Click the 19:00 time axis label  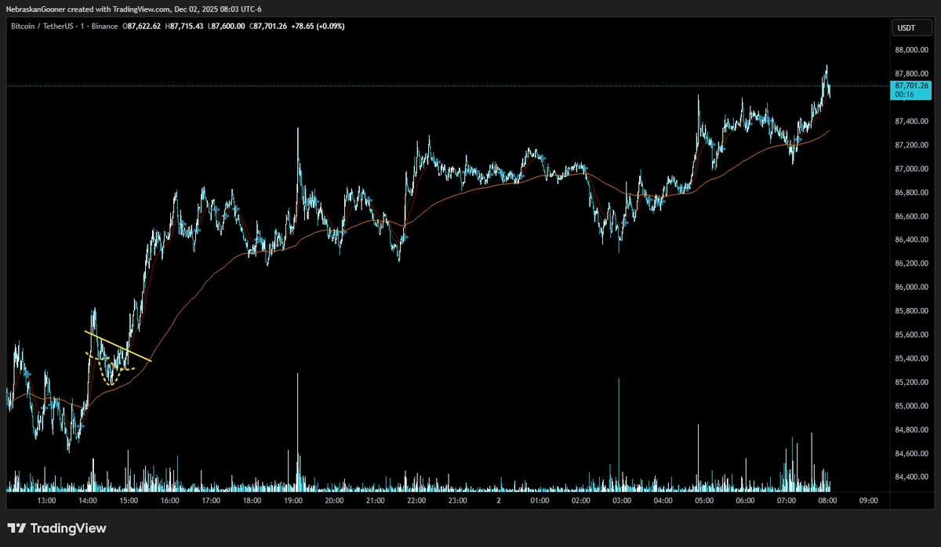coord(293,500)
